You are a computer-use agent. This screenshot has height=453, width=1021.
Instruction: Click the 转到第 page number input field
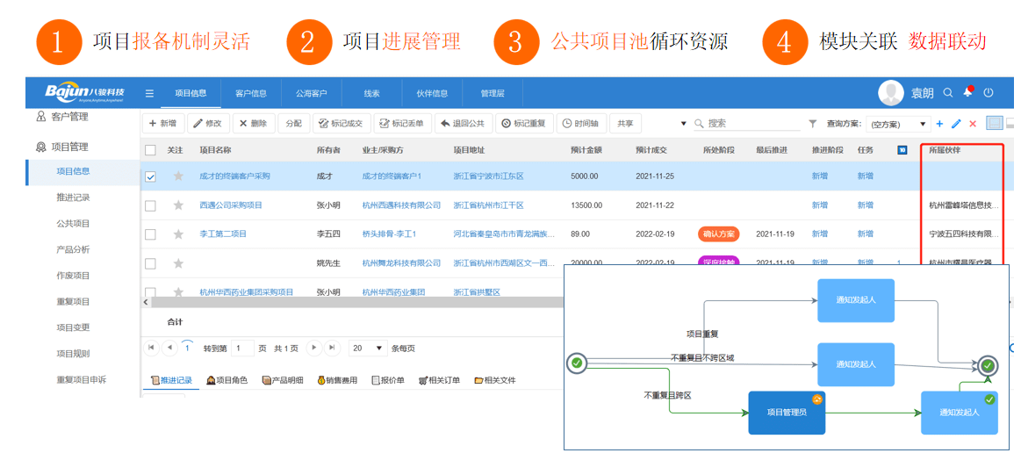coord(242,348)
